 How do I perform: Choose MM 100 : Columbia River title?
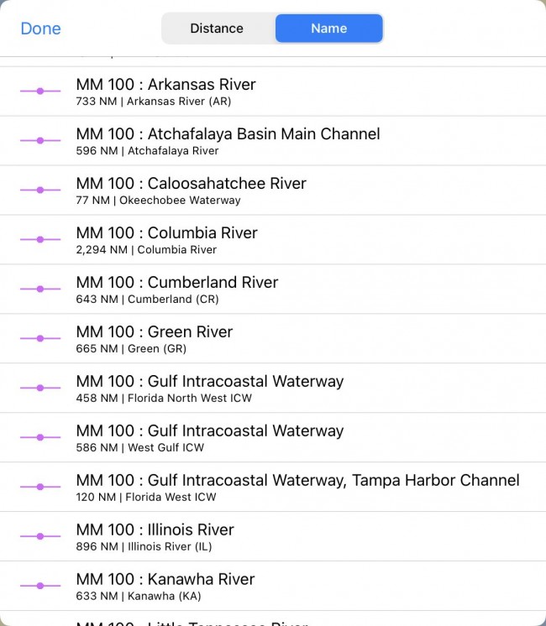coord(166,233)
